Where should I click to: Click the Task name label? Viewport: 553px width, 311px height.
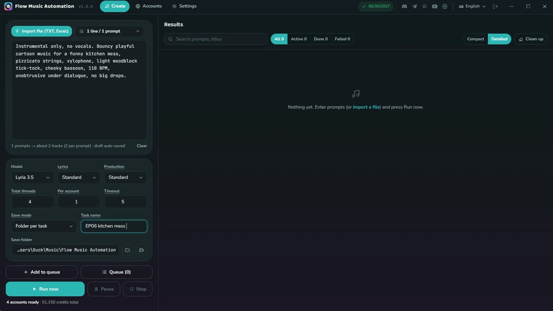click(x=91, y=215)
